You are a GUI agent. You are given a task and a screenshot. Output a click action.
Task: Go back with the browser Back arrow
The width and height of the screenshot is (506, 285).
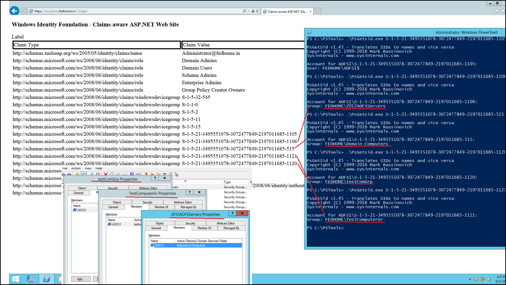point(14,11)
